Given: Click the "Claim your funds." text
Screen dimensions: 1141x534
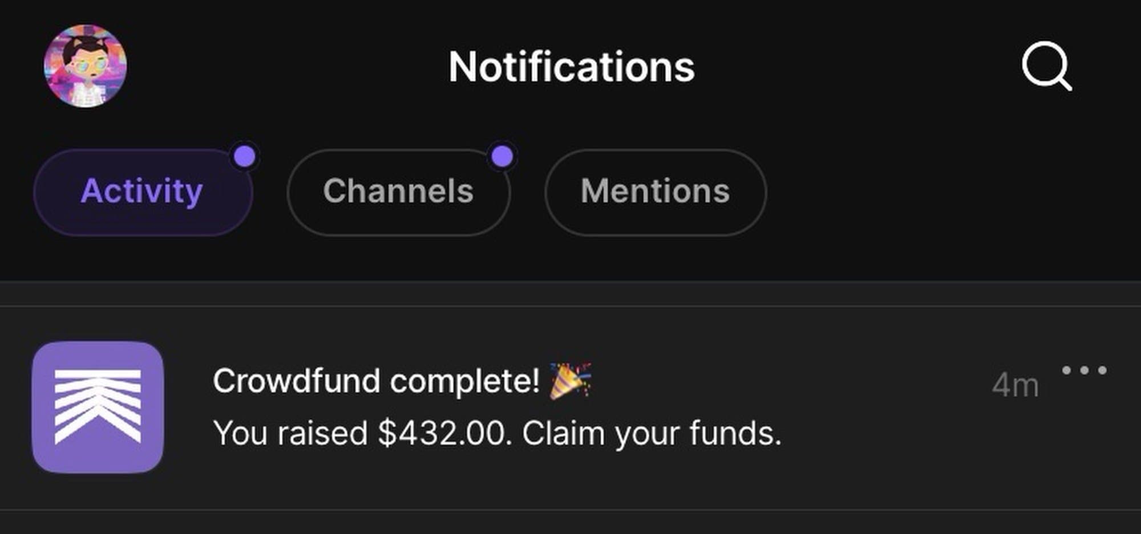Looking at the screenshot, I should pos(651,433).
